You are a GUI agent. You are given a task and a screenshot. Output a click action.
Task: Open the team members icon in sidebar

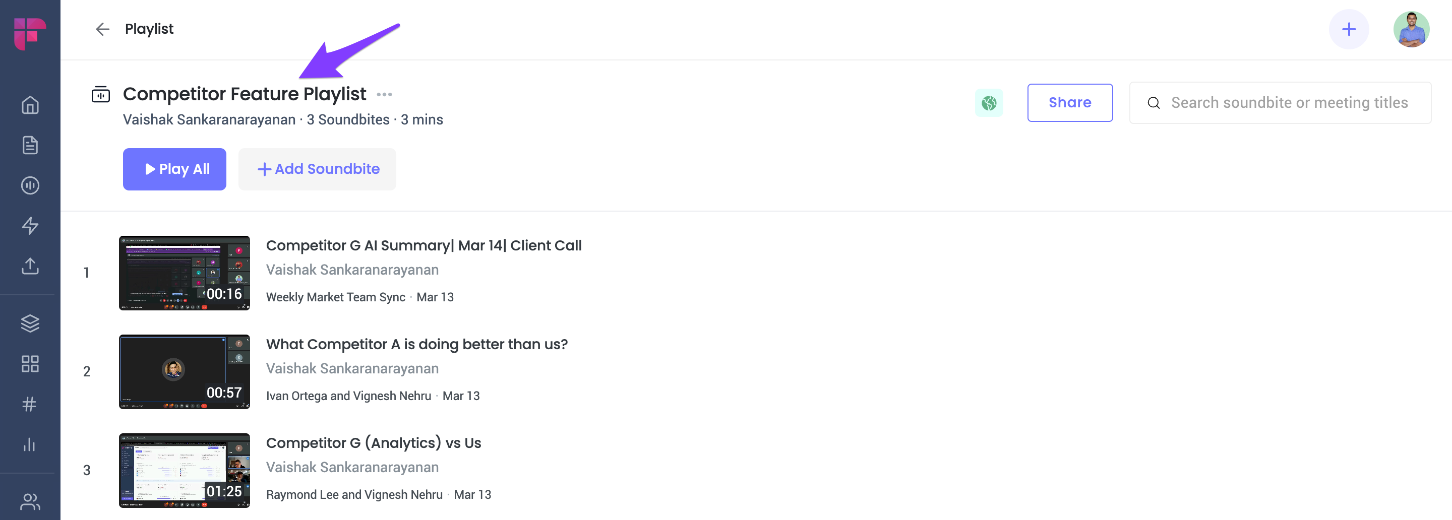[x=30, y=501]
